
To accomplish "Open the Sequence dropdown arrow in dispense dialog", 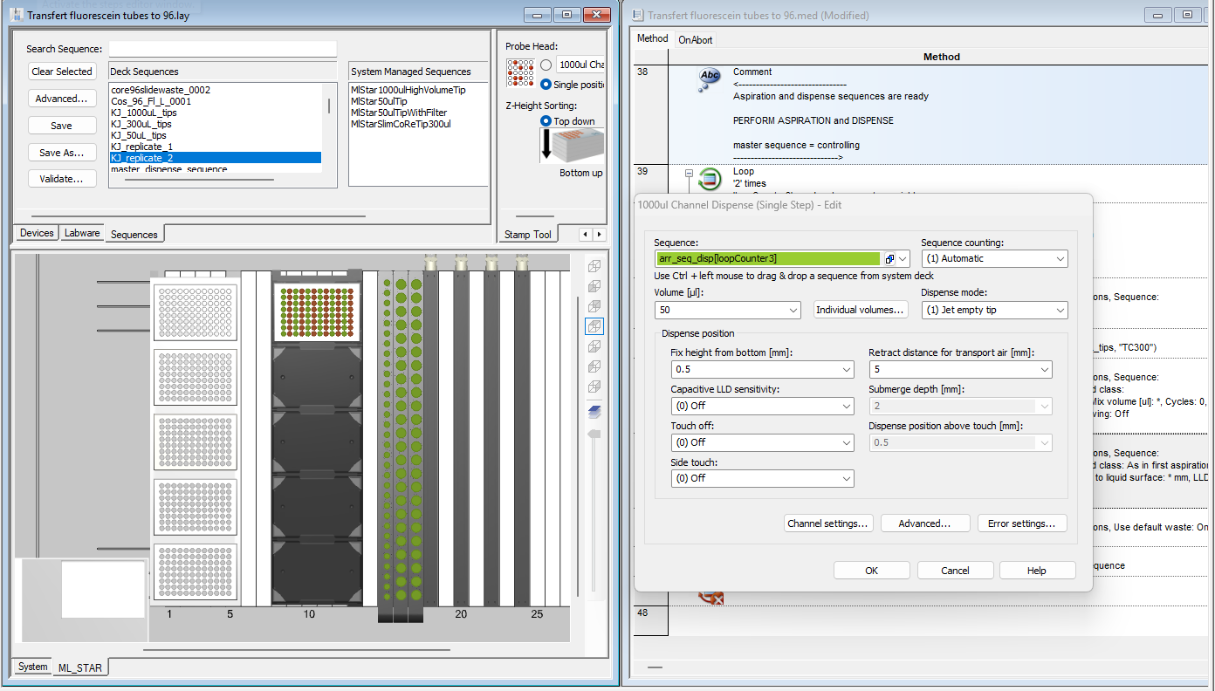I will coord(903,259).
